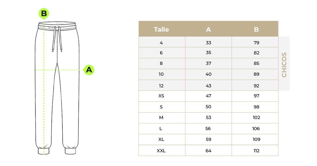Viewport: 317px width, 166px height.
Task: Click the A value 33 for size 4
Action: [208, 43]
